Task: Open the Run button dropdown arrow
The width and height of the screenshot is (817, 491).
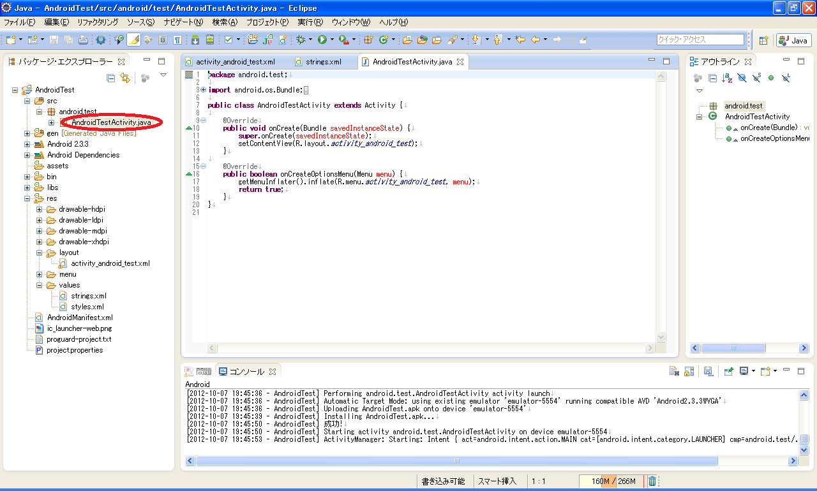Action: (x=332, y=40)
